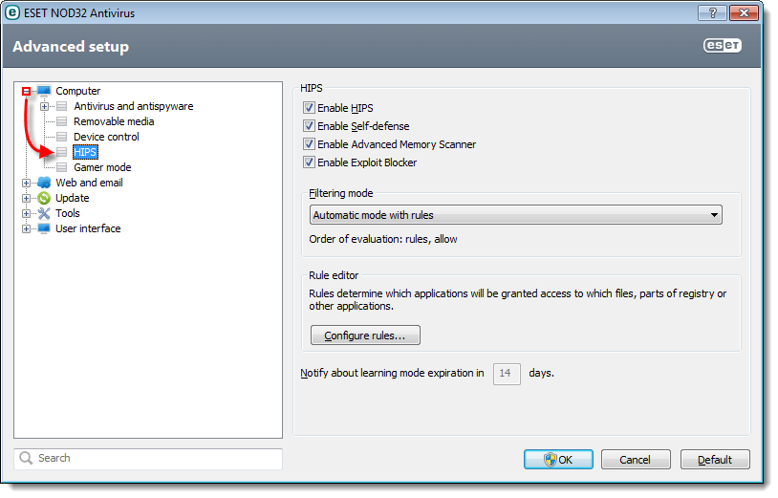Image resolution: width=778 pixels, height=498 pixels.
Task: Click the help question mark button
Action: 712,12
